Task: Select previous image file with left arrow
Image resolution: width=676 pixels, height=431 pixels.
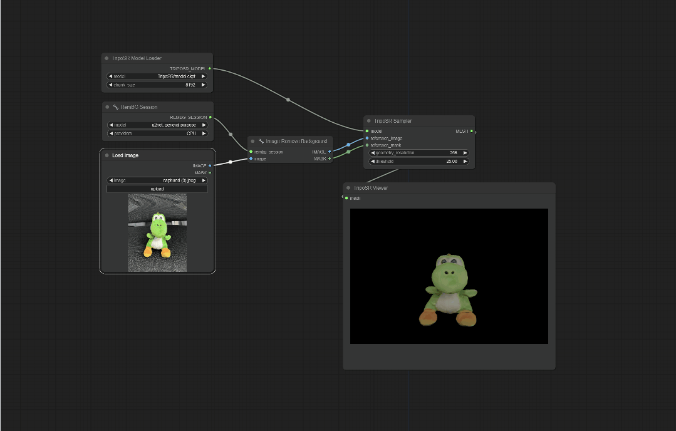Action: click(x=111, y=180)
